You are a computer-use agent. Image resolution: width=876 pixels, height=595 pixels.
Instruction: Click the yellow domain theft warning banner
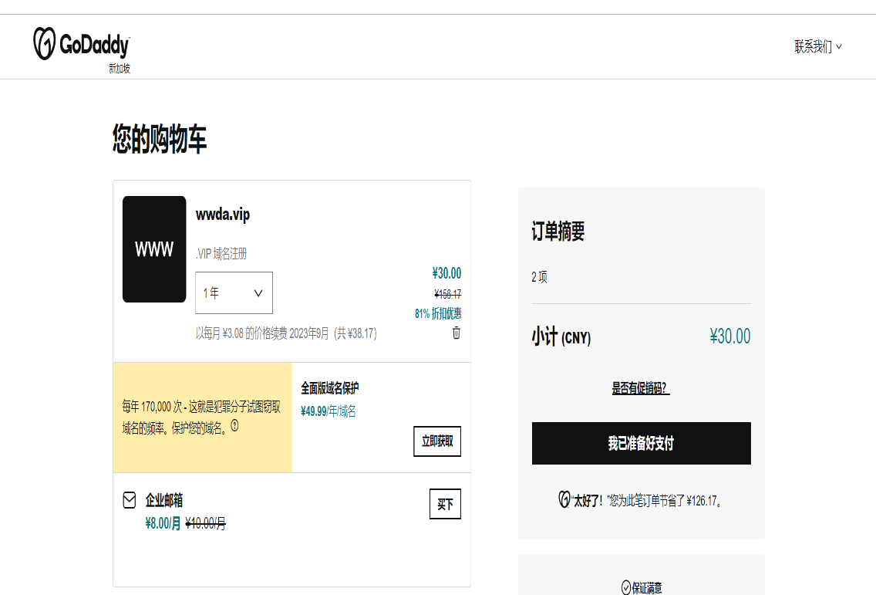click(x=202, y=417)
